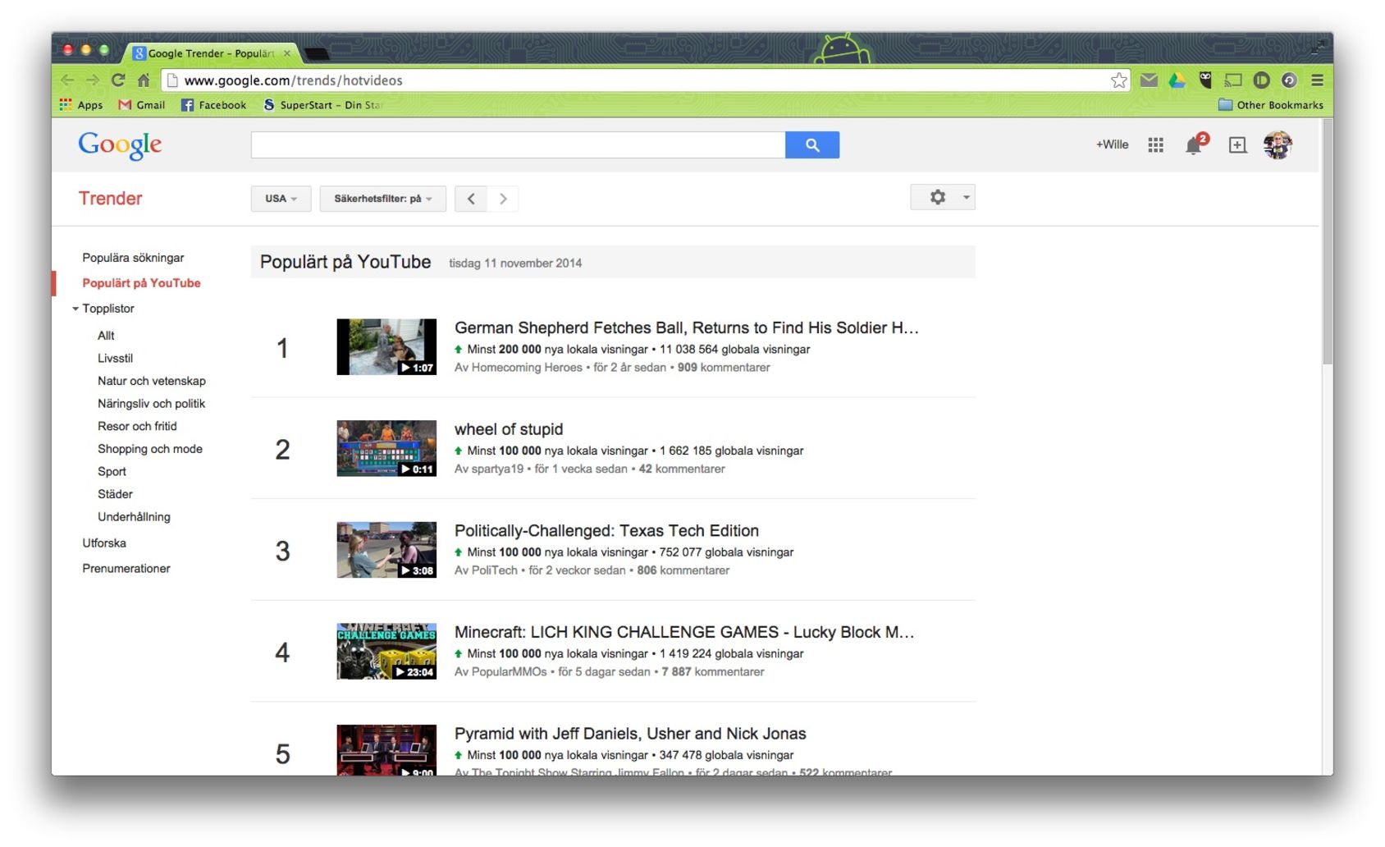Screen dimensions: 1385x847
Task: Click the +Wille profile link
Action: (1112, 144)
